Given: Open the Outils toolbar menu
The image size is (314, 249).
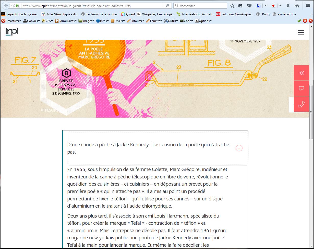Looking at the screenshot, I should click(171, 21).
